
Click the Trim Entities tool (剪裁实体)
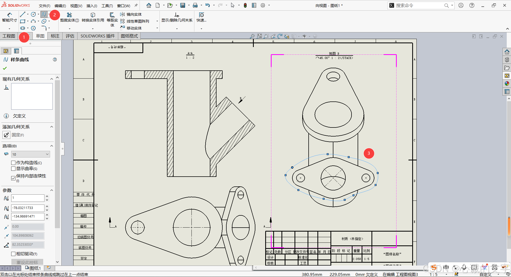point(70,17)
